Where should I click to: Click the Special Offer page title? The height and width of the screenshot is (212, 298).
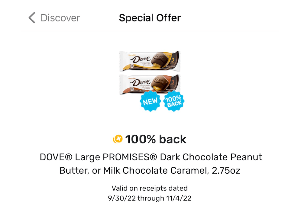pos(150,18)
